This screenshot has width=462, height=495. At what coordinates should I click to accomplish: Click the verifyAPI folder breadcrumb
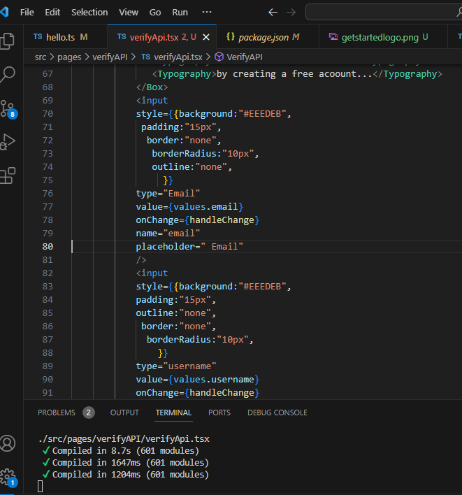[x=110, y=57]
